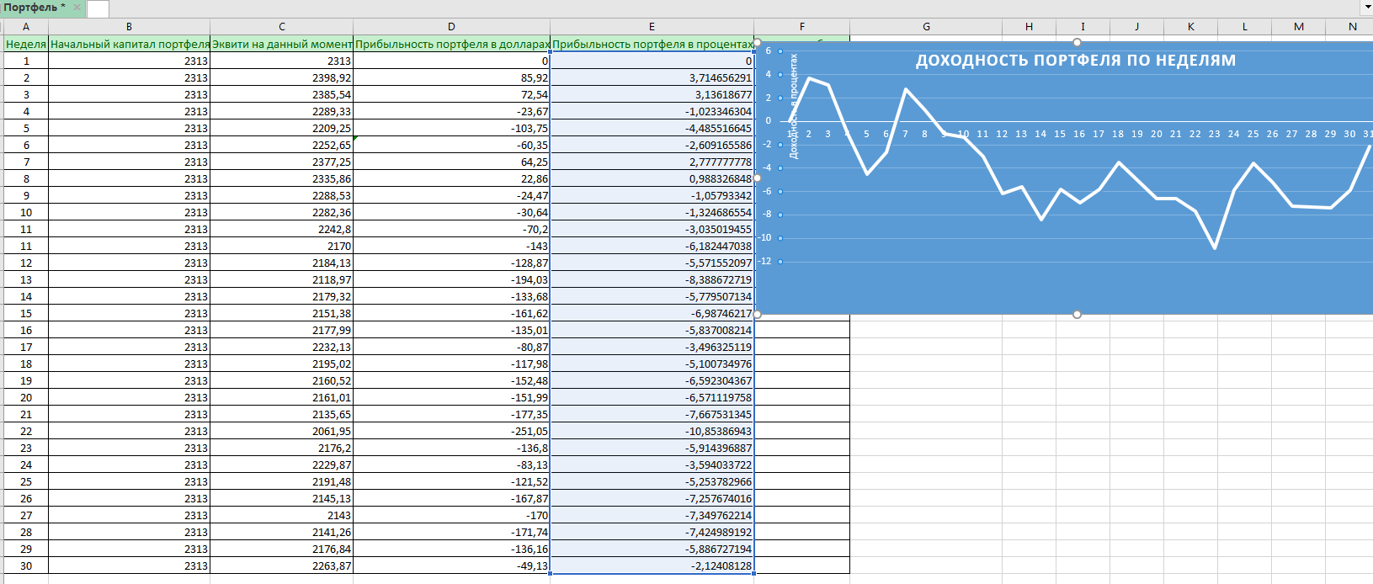This screenshot has height=584, width=1373.
Task: Click the chart title text
Action: pos(1075,61)
